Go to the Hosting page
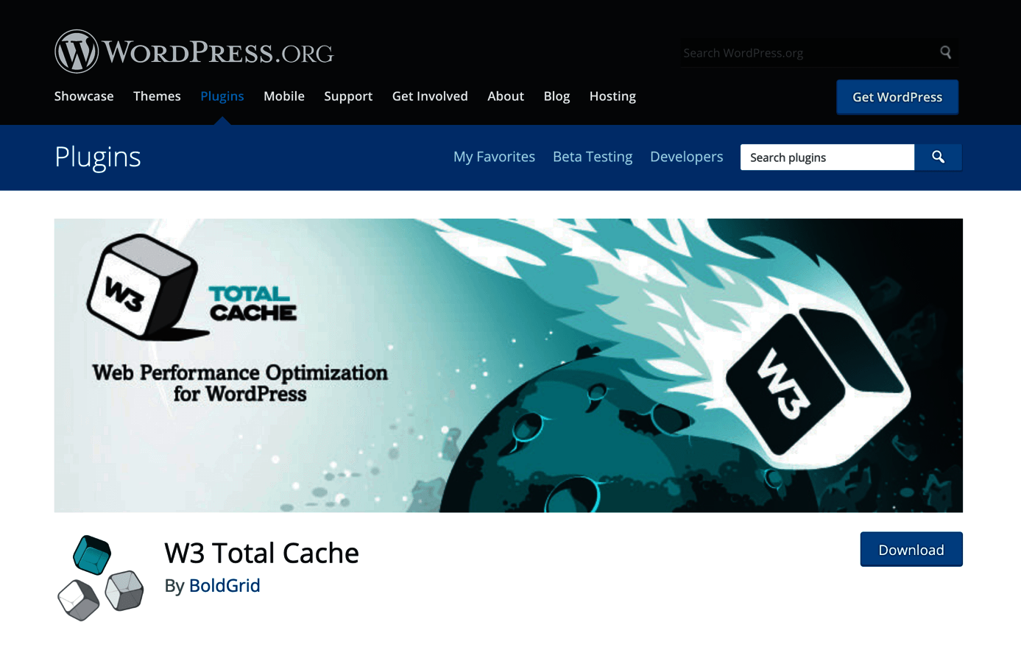The image size is (1021, 647). point(612,96)
